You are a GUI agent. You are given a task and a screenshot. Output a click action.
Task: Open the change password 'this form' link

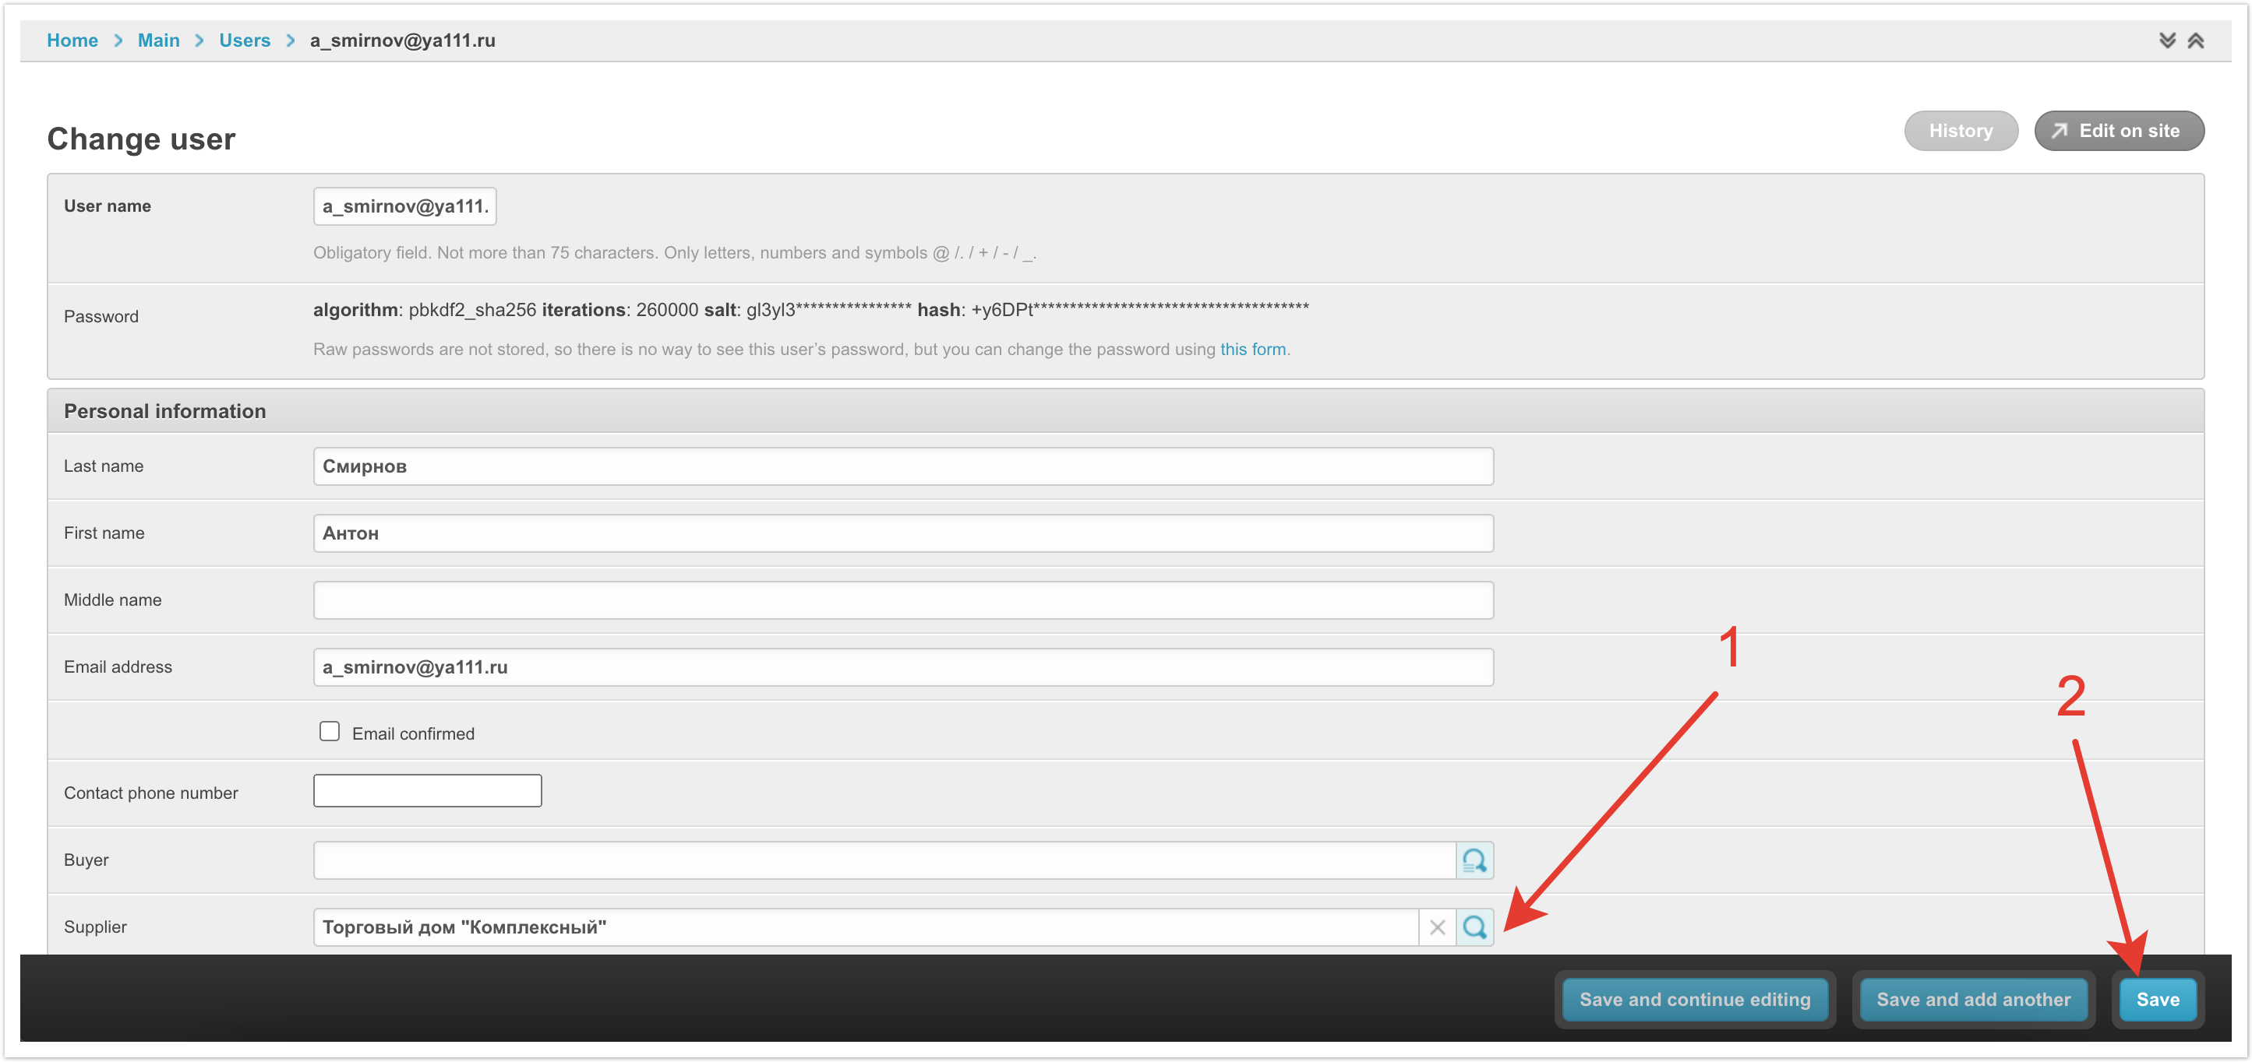(x=1252, y=350)
